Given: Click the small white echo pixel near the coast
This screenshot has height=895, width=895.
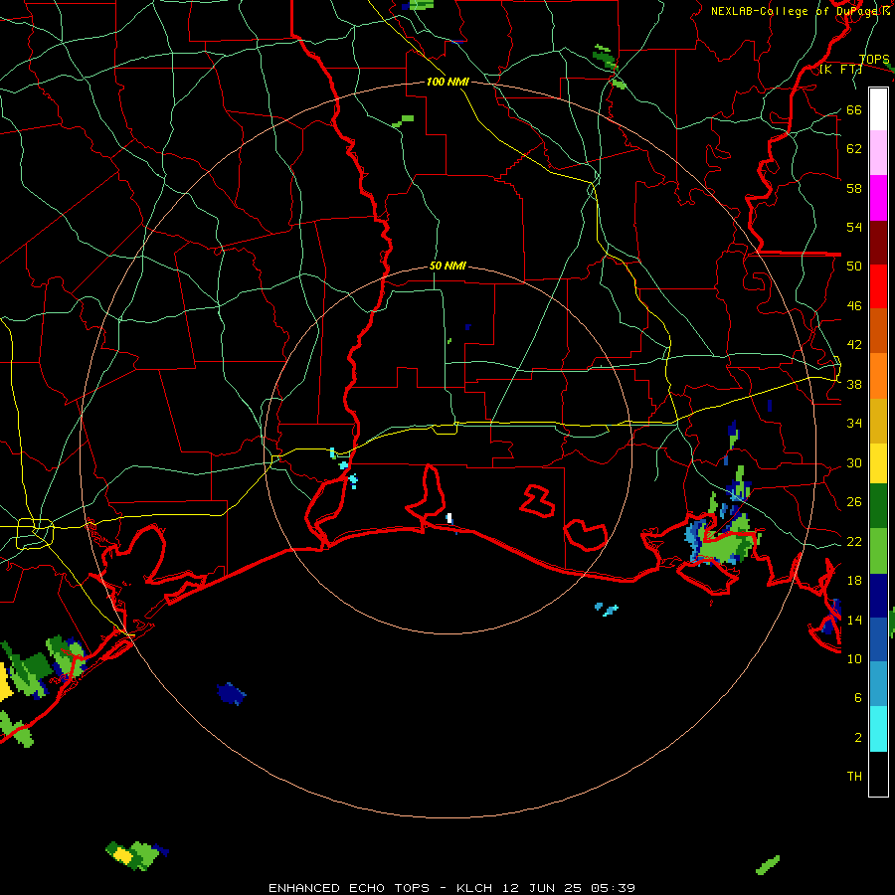Looking at the screenshot, I should click(449, 518).
